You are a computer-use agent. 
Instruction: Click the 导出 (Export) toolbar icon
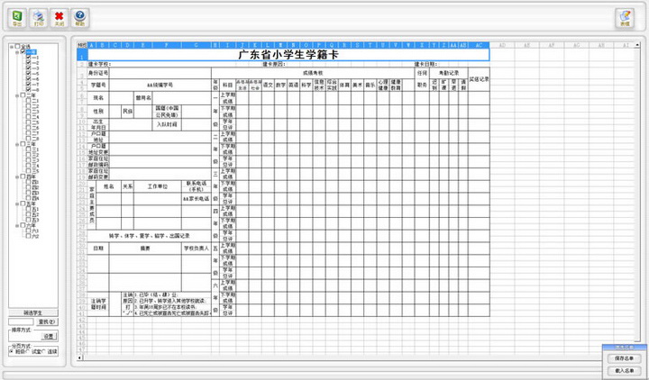pos(16,16)
